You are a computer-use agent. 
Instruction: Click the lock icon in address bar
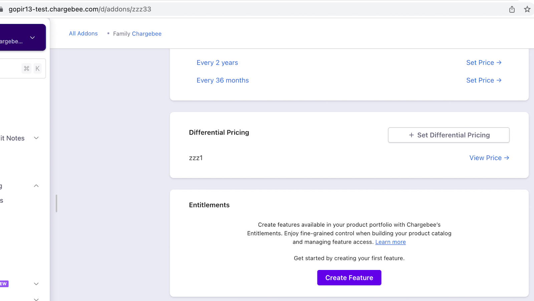point(1,9)
